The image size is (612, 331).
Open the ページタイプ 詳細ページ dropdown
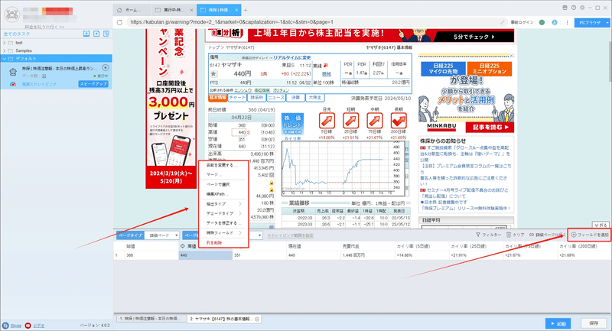tap(161, 235)
